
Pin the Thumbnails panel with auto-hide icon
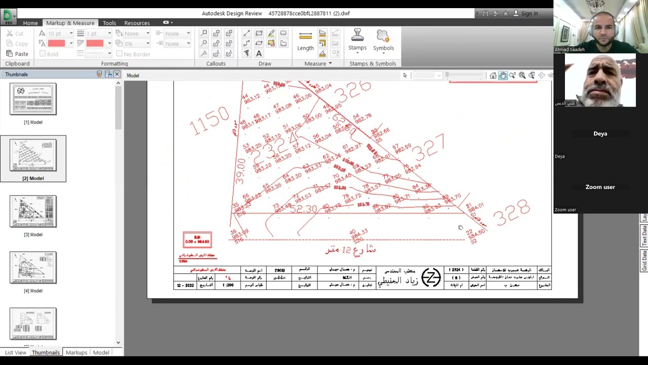[99, 74]
